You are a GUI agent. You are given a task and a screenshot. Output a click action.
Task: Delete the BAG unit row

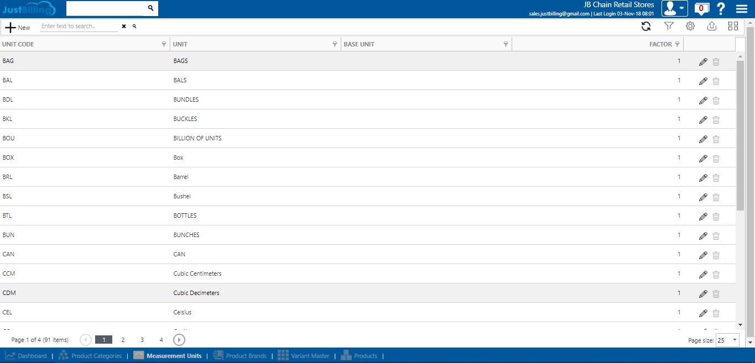click(x=716, y=62)
